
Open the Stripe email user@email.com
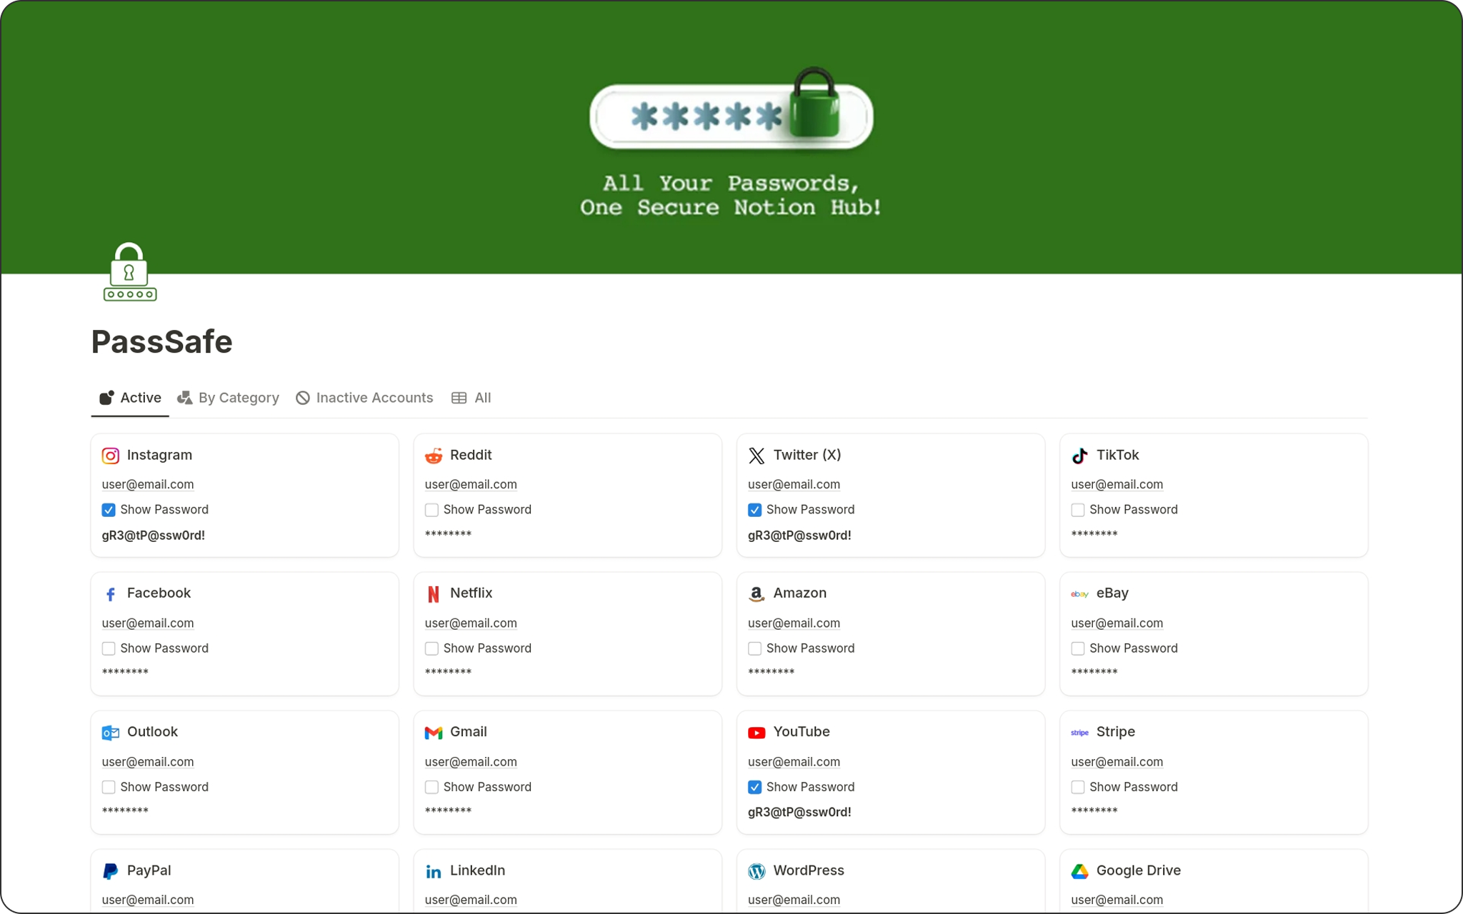coord(1117,761)
